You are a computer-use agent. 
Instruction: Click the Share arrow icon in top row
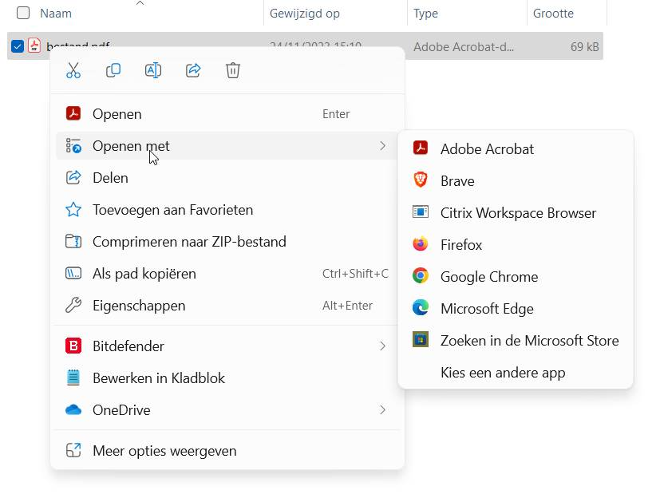pos(193,70)
